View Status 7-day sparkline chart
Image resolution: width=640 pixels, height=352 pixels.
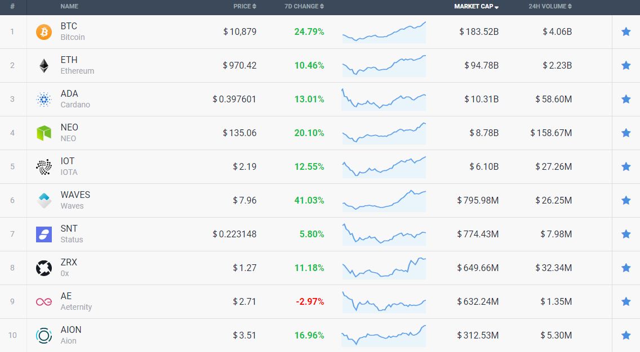click(x=384, y=234)
